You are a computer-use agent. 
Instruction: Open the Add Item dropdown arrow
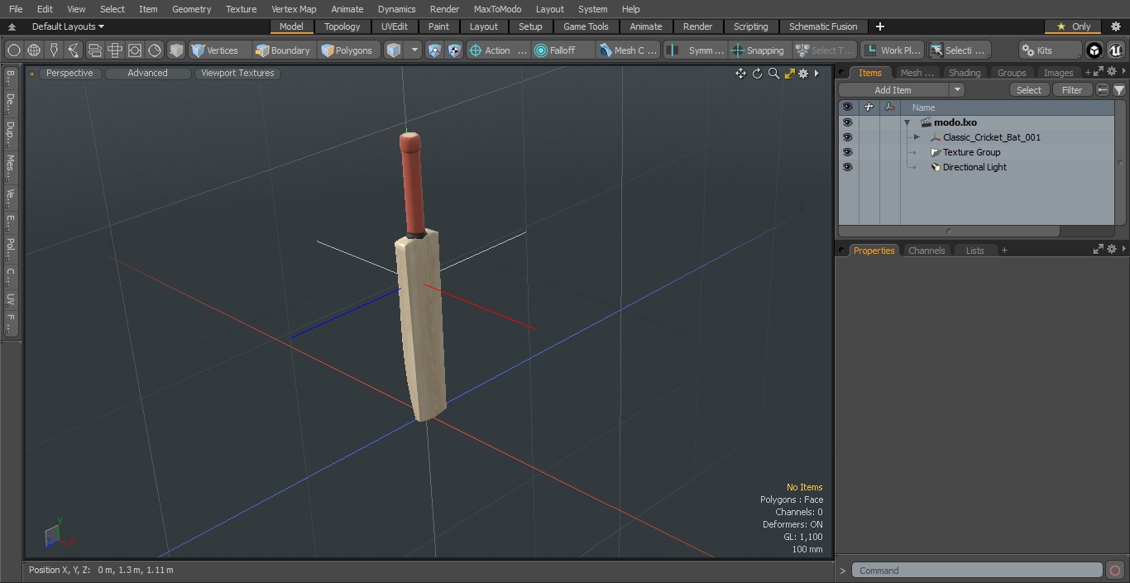point(957,90)
